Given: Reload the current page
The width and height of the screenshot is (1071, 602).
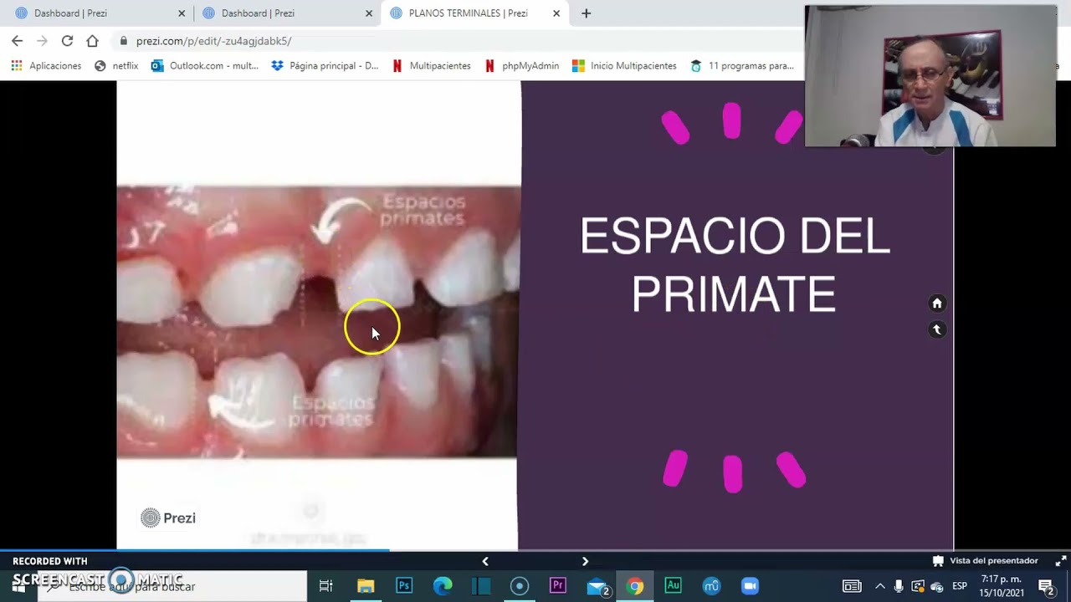Looking at the screenshot, I should [x=67, y=40].
